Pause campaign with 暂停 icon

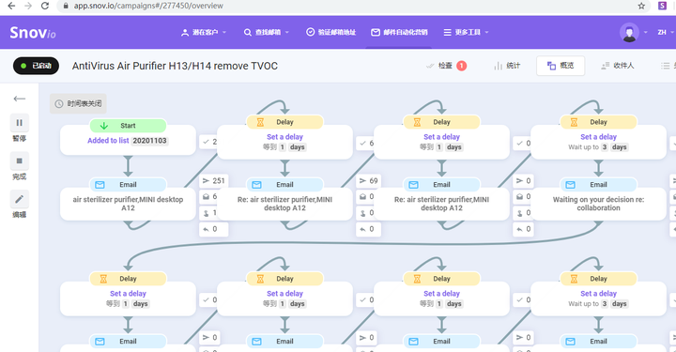pyautogui.click(x=20, y=123)
